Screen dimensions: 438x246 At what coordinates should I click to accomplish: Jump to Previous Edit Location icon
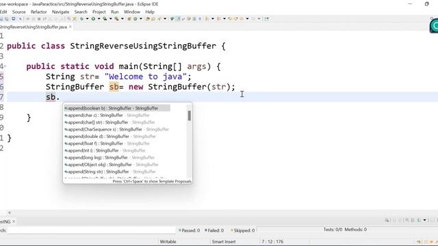point(230,19)
